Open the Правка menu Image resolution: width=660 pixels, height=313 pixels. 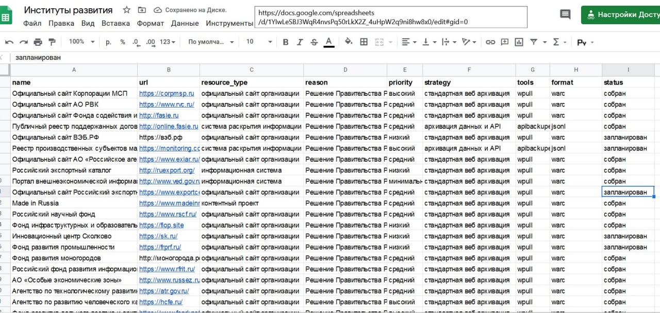tap(61, 23)
